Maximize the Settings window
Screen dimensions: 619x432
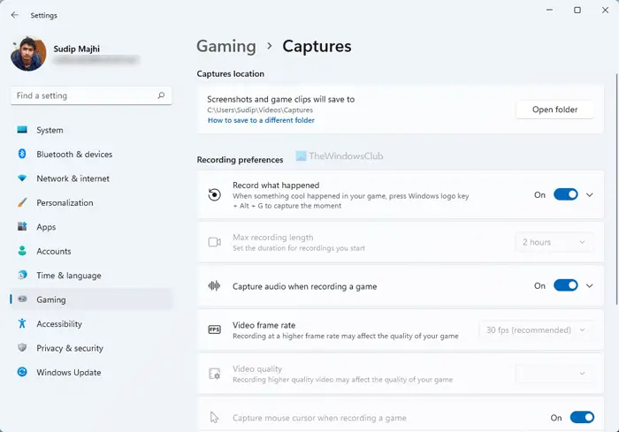577,10
